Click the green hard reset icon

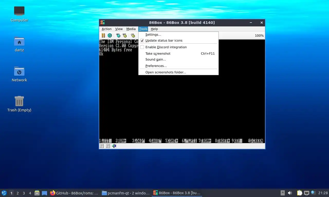pos(110,35)
